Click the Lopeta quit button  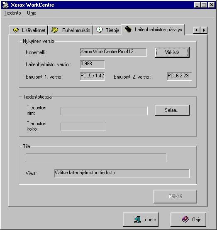point(141,220)
